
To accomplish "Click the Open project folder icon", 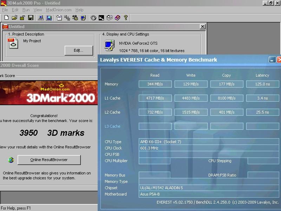I will coord(14,18).
